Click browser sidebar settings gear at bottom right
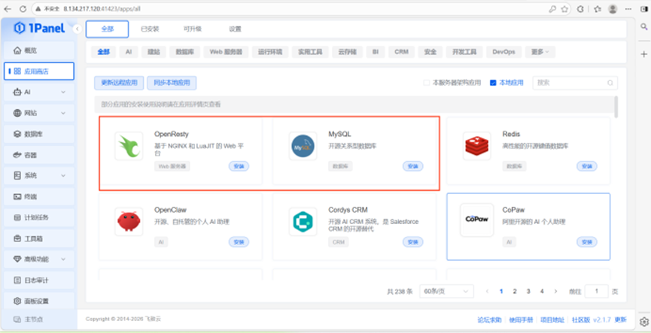Viewport: 651px width, 333px height. [x=644, y=322]
